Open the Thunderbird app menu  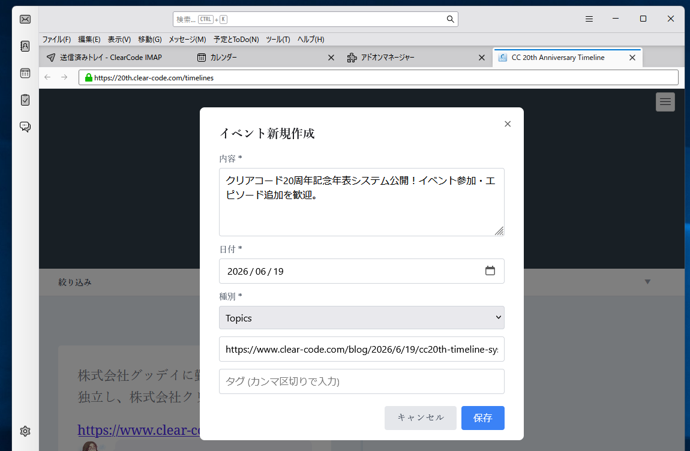[x=589, y=19]
